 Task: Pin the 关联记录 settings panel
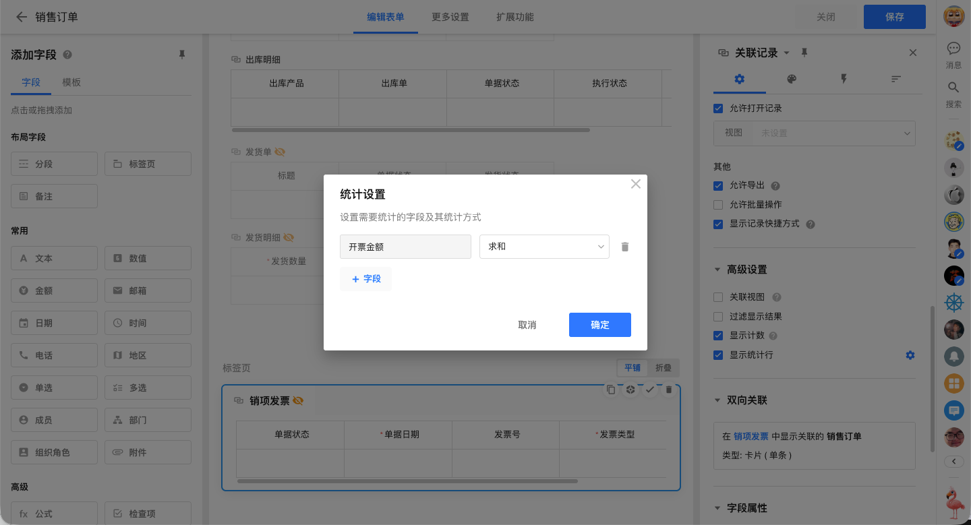coord(804,53)
